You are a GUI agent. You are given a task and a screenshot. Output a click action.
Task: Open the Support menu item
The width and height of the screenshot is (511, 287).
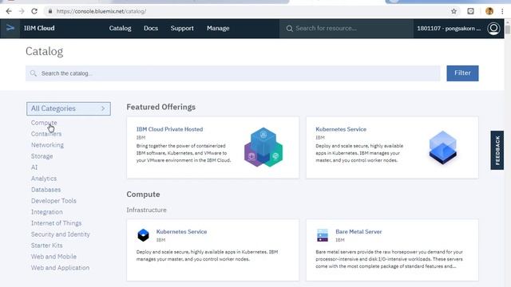[x=182, y=29]
